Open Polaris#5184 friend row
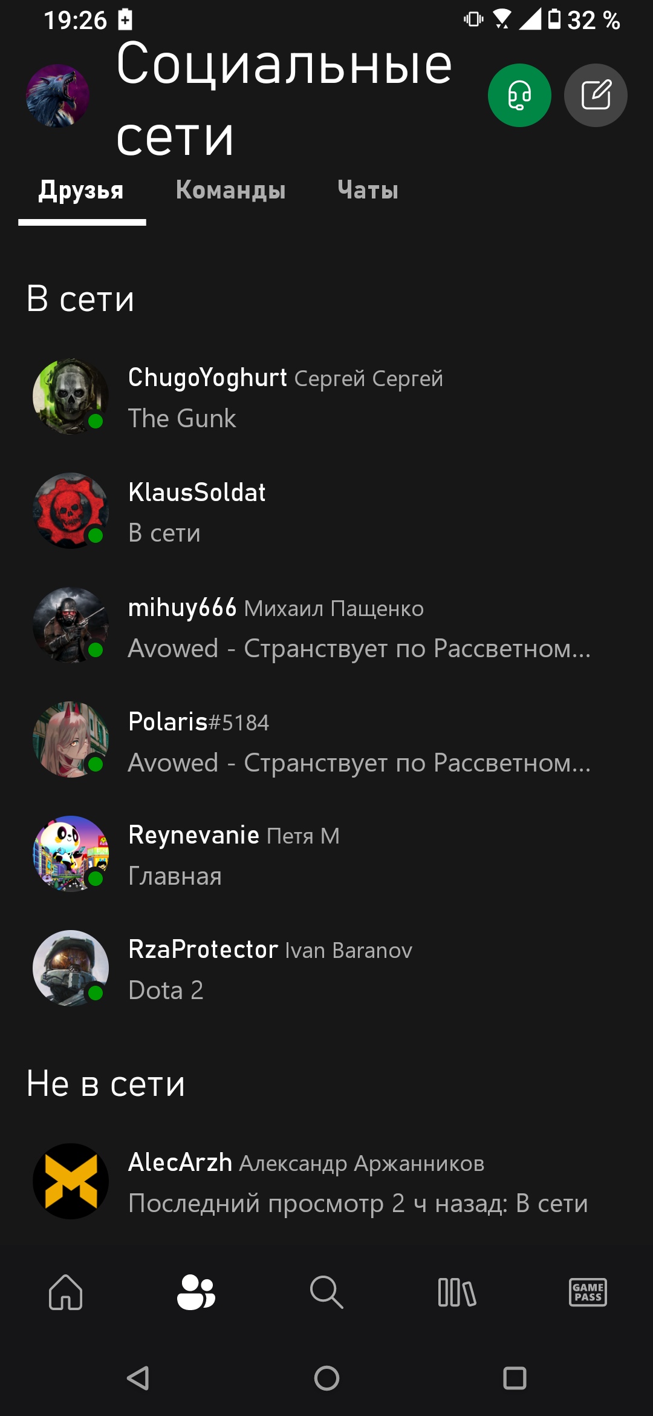653x1416 pixels. (326, 740)
